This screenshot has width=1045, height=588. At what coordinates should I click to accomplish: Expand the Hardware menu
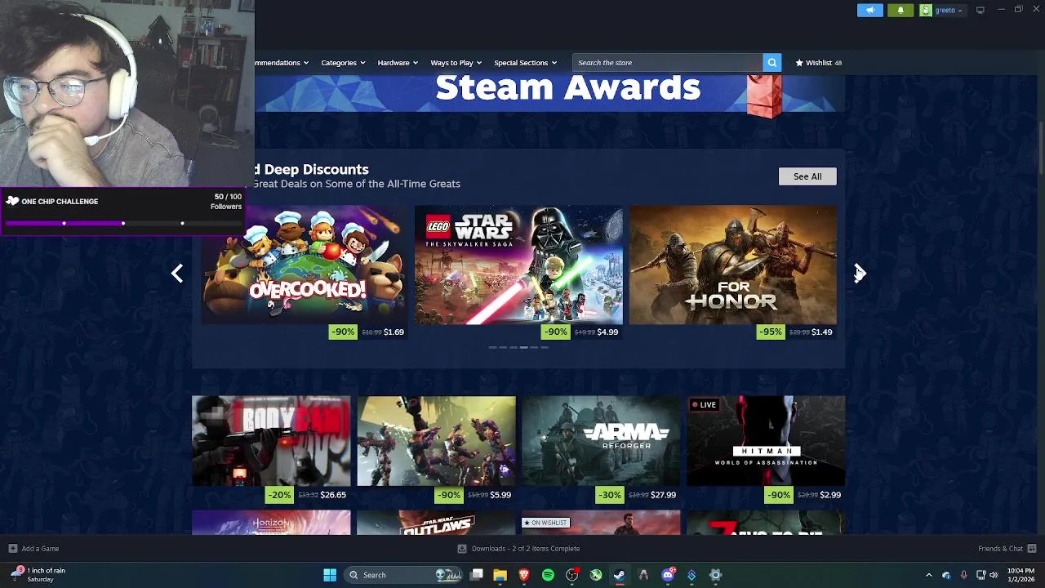pyautogui.click(x=397, y=63)
